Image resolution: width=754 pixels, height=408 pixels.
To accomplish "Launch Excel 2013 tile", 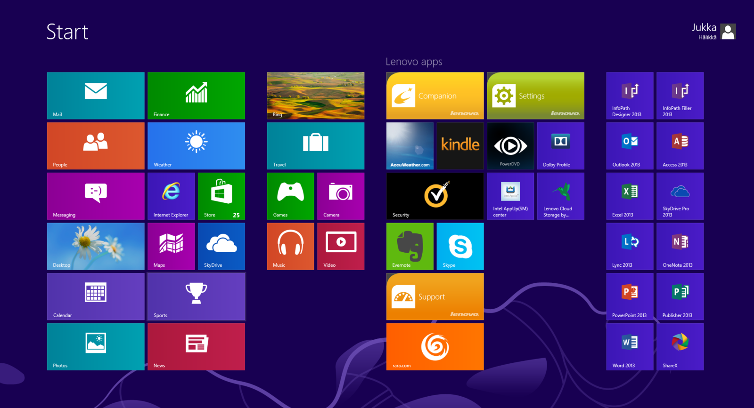I will tap(630, 196).
